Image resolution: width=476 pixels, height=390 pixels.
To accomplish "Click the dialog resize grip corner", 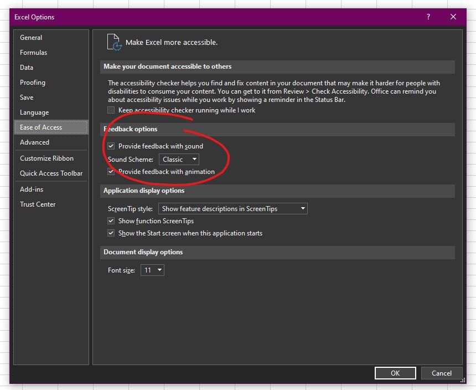I will tap(463, 380).
